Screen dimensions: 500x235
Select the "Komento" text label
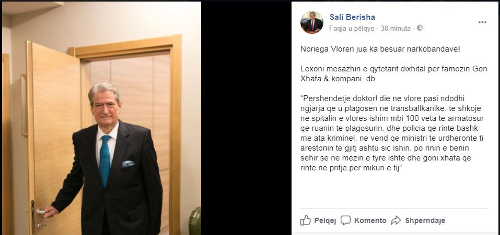coord(370,220)
